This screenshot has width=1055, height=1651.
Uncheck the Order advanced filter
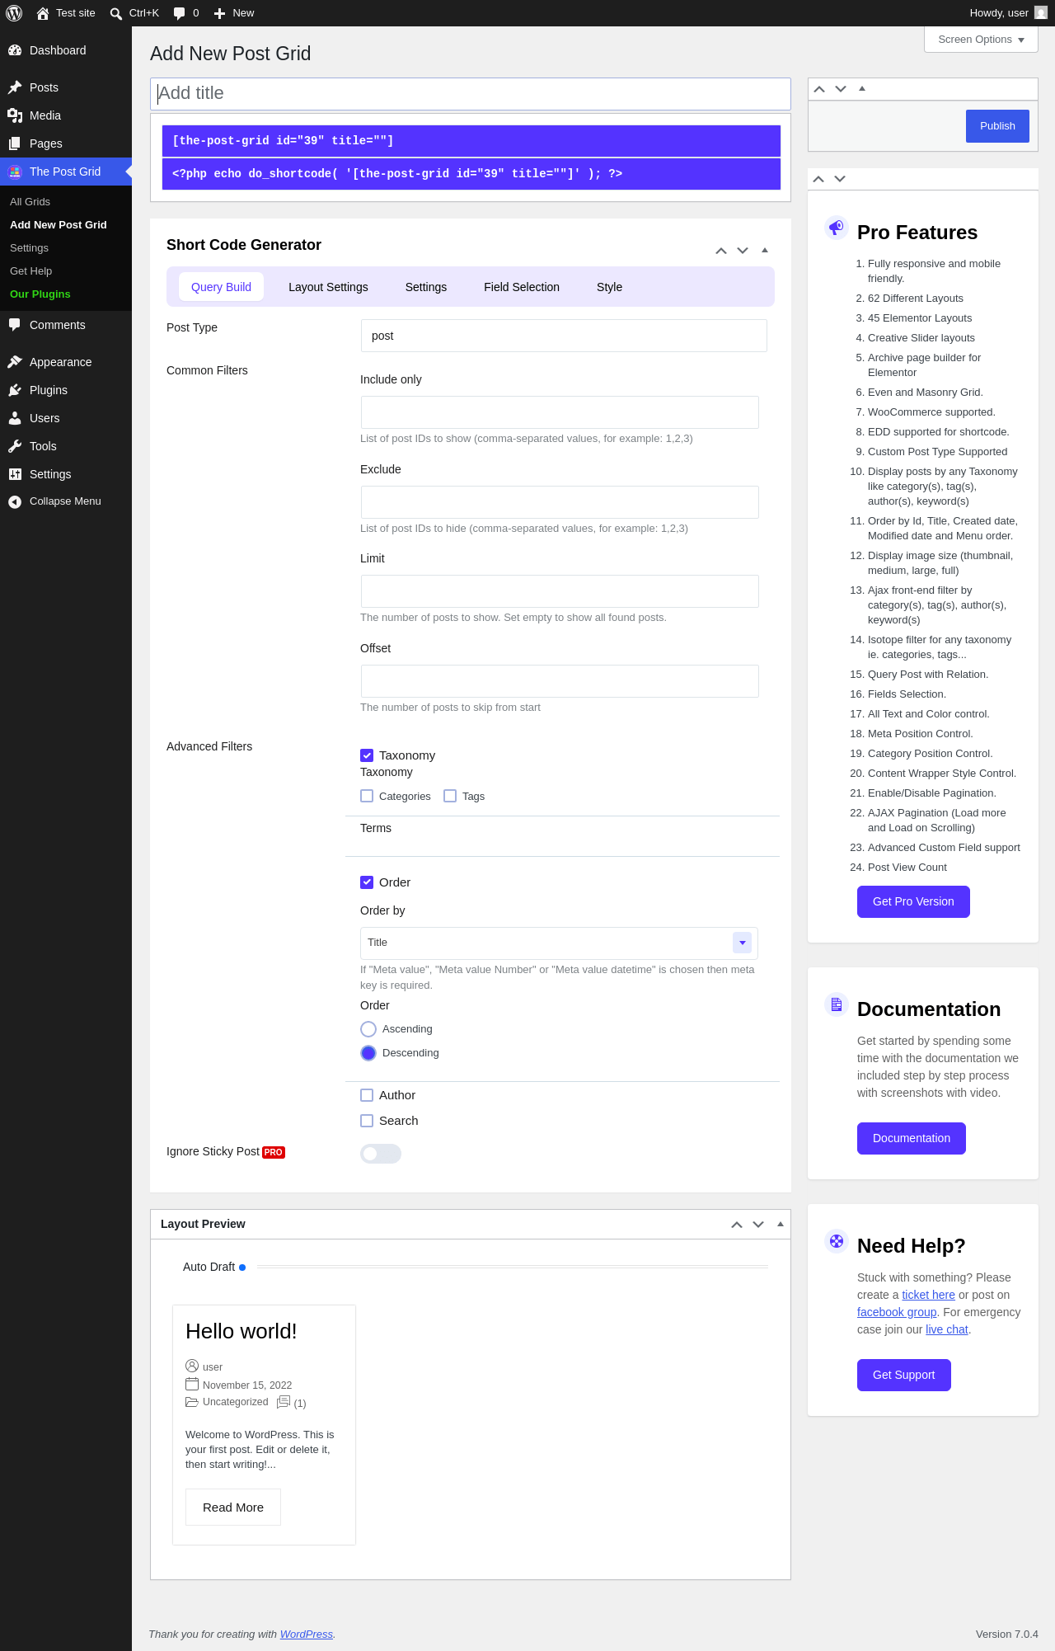tap(367, 882)
